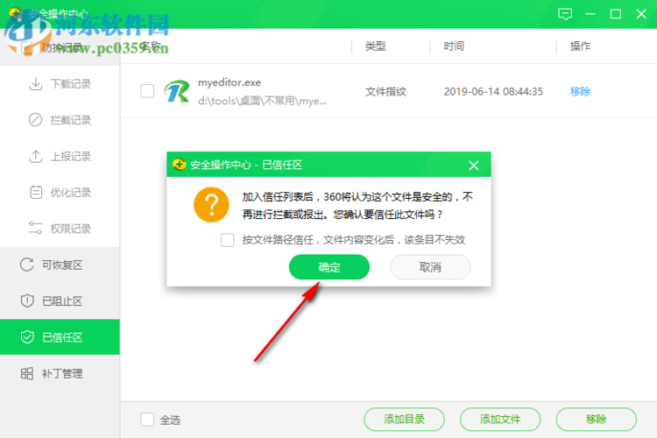Image resolution: width=657 pixels, height=438 pixels.
Task: Click the 操作 column header
Action: 580,46
